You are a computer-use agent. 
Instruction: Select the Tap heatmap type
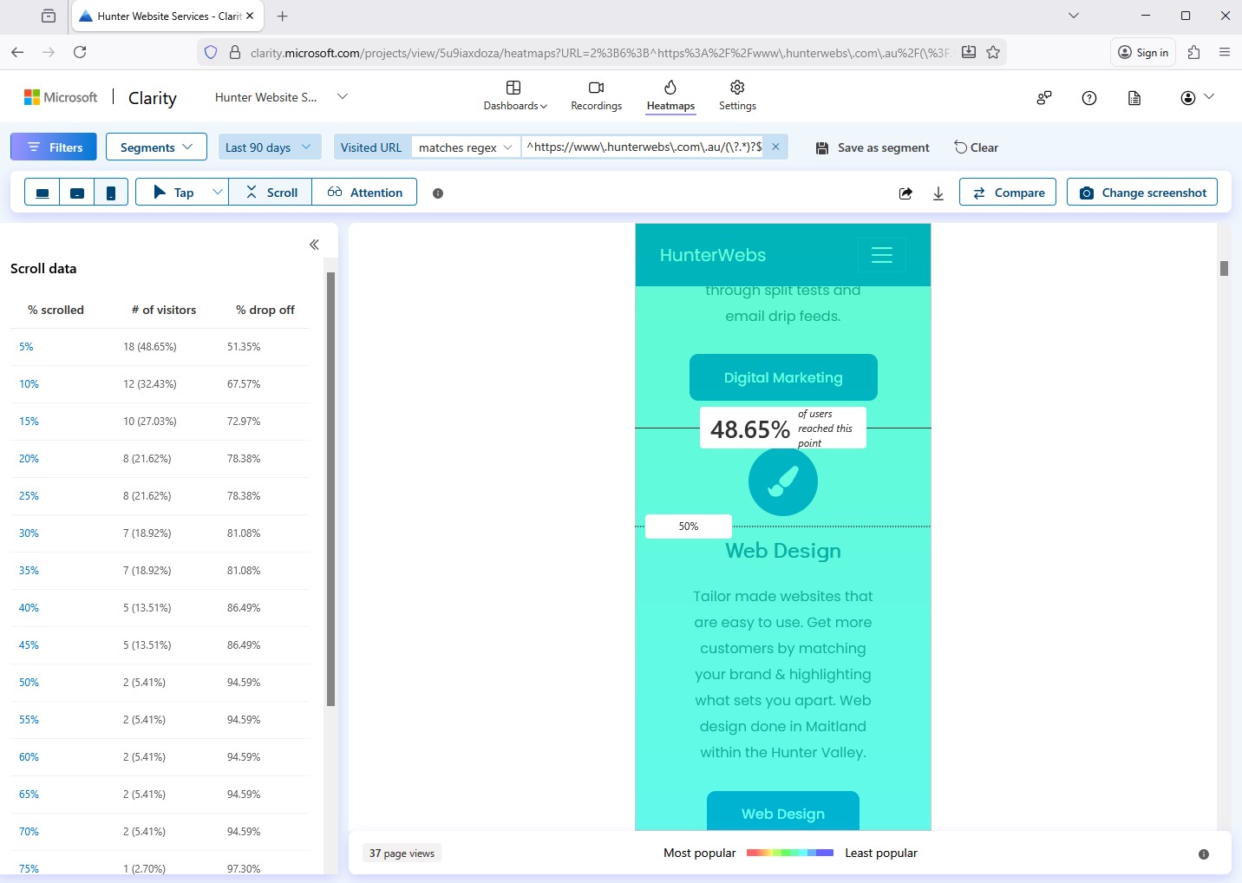click(x=173, y=193)
